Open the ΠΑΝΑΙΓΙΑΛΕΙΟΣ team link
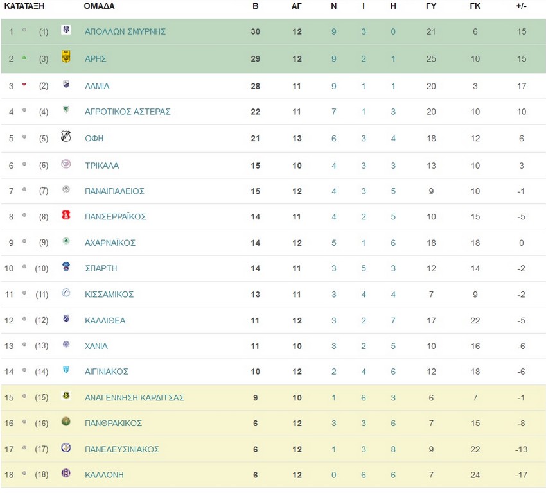 tap(114, 191)
